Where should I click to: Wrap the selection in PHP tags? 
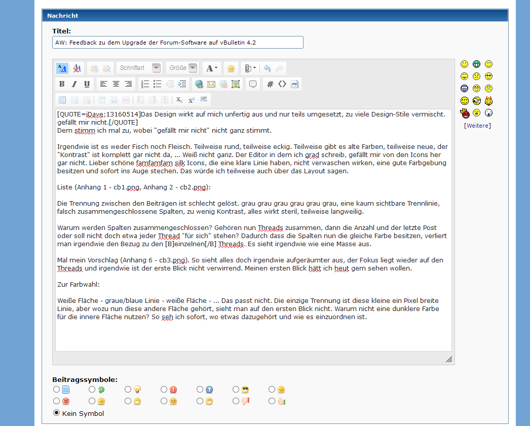tap(295, 84)
